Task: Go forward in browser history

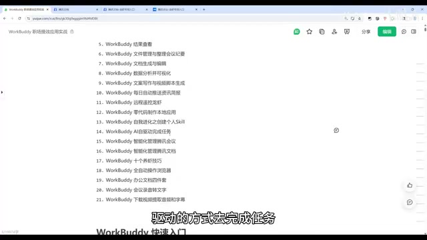Action: point(12,19)
